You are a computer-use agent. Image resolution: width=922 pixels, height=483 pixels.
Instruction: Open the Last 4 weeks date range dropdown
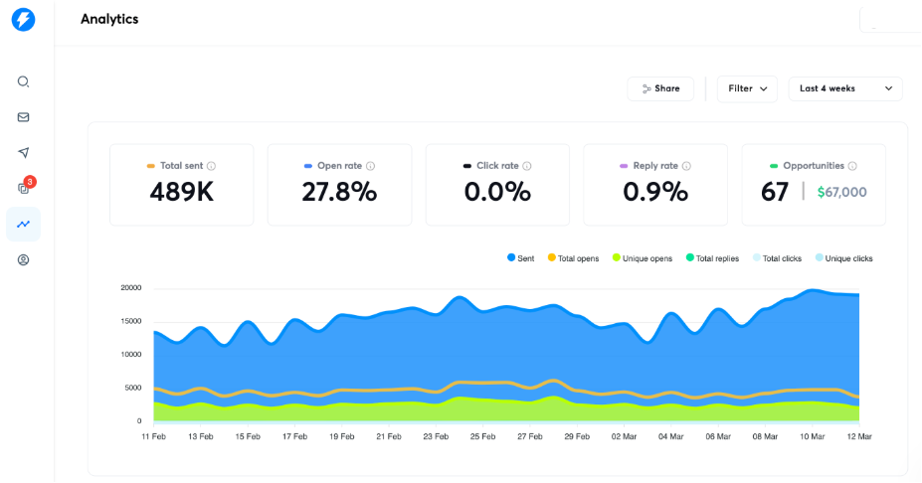tap(845, 88)
